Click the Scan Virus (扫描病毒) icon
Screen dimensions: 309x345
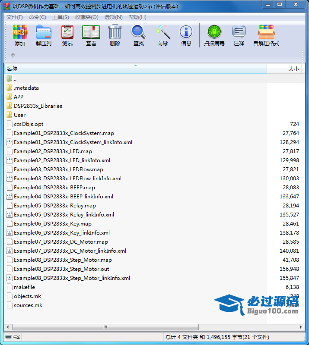[x=214, y=32]
